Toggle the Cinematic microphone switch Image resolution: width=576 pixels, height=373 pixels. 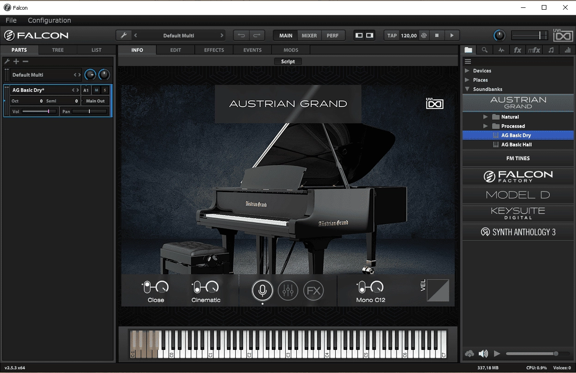click(197, 287)
